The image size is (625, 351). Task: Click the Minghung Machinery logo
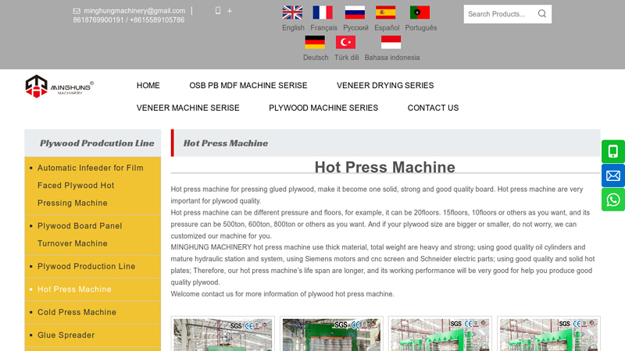[59, 86]
